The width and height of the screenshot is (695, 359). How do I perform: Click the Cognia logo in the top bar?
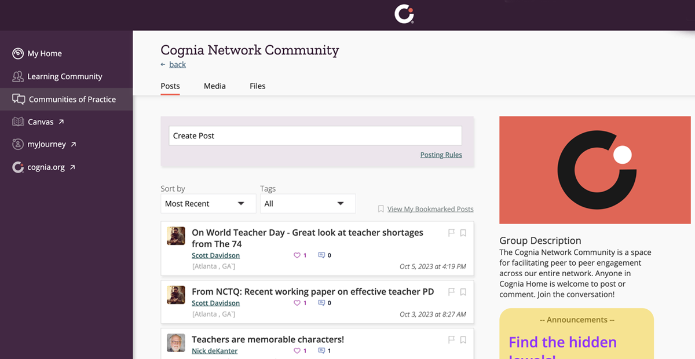coord(404,14)
